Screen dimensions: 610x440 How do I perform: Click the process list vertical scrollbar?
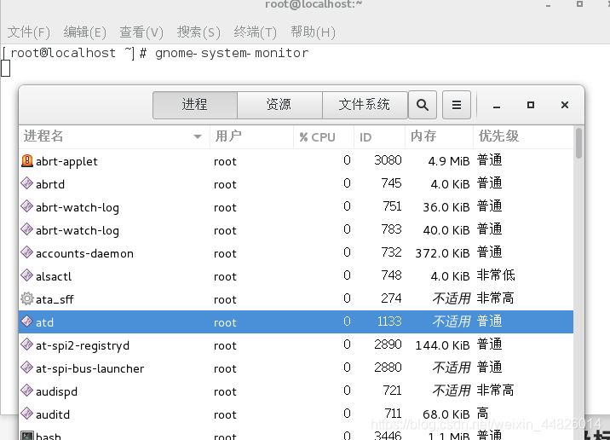(578, 143)
